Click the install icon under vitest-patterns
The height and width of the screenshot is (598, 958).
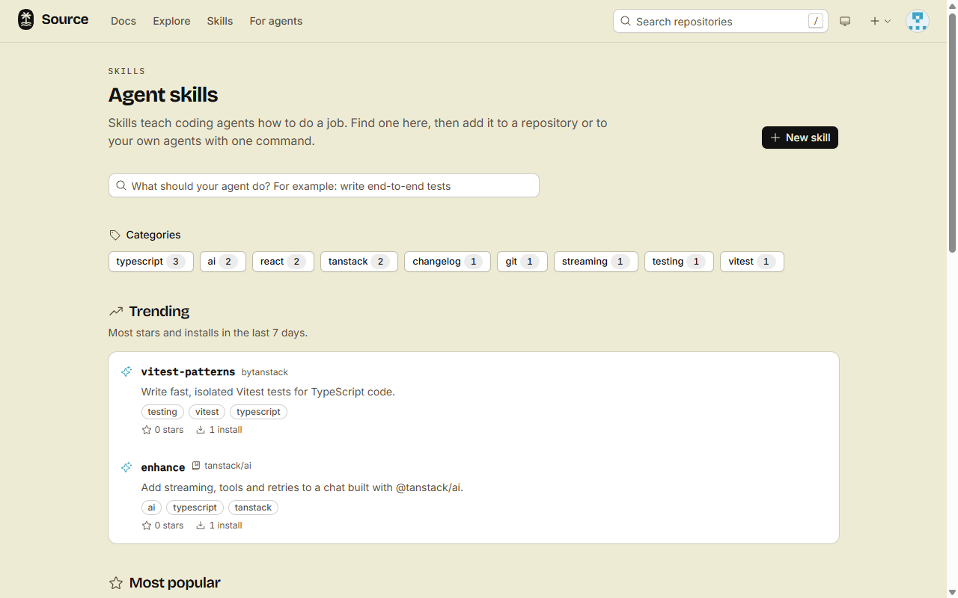[x=201, y=430]
